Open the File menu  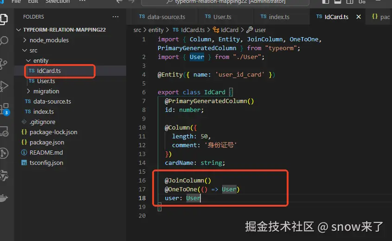16,1
